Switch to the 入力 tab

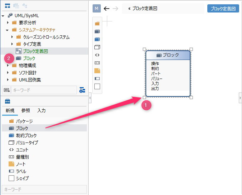point(41,110)
